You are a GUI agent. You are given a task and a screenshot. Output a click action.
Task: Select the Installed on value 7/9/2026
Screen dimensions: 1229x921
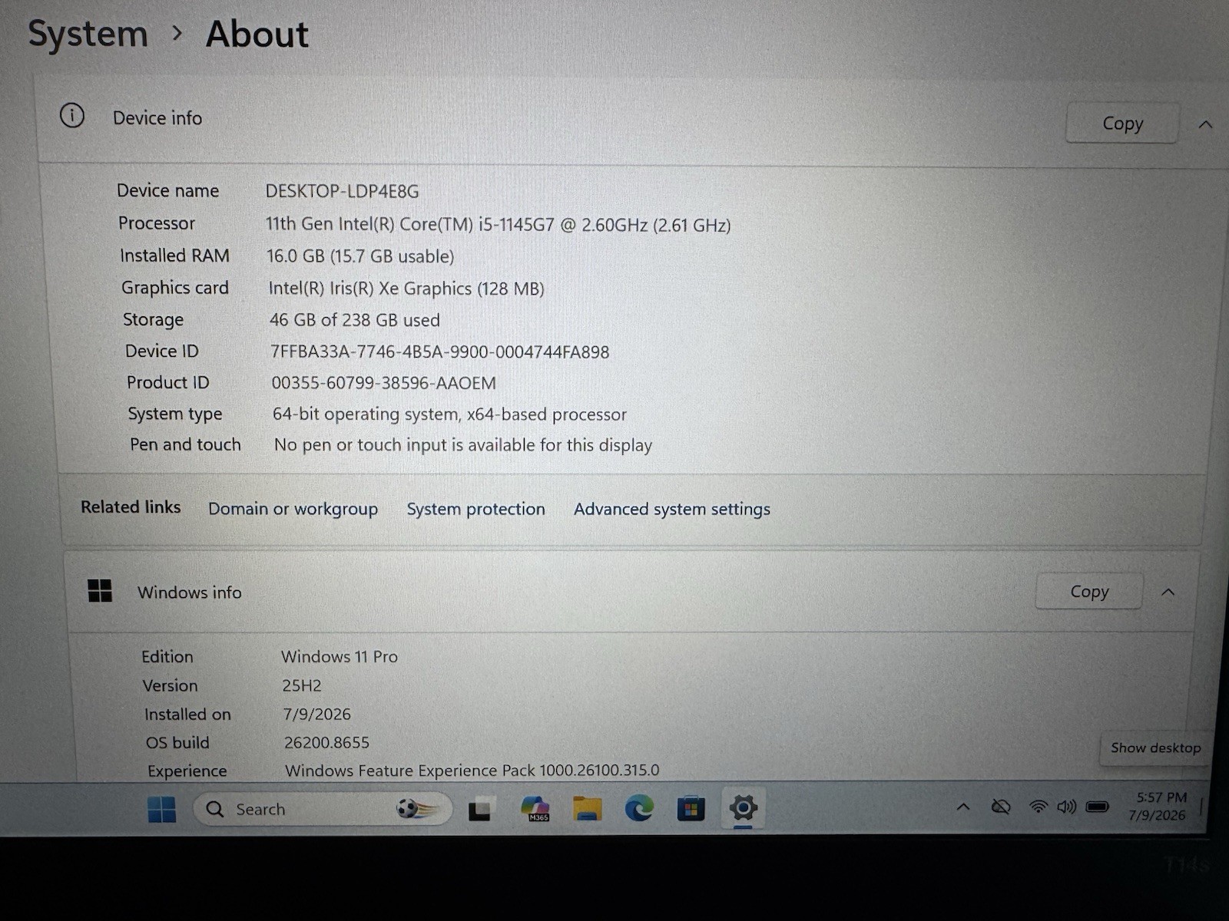(316, 714)
